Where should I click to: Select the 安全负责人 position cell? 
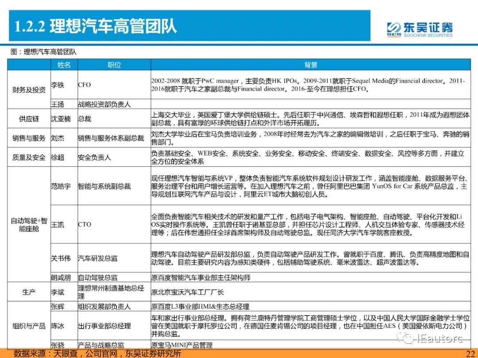click(114, 157)
